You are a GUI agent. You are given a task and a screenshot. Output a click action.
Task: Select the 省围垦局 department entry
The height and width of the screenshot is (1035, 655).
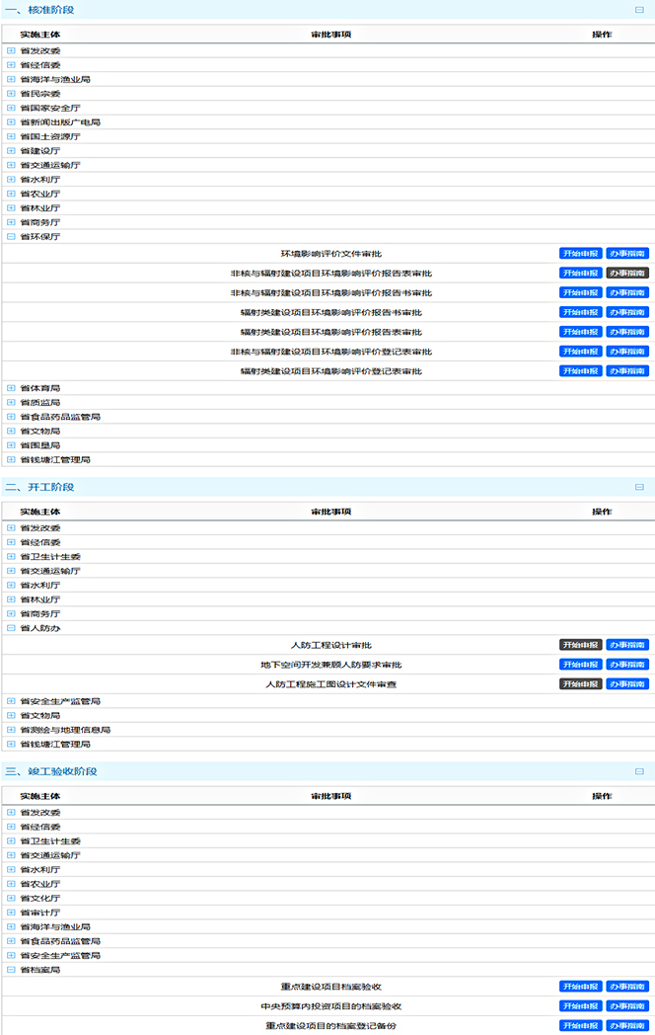point(39,445)
